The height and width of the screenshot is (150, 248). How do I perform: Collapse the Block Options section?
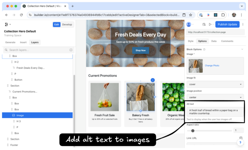click(242, 49)
